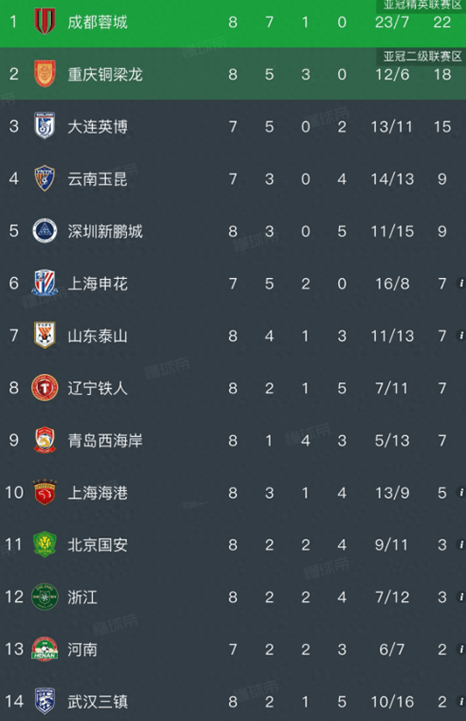466x721 pixels.
Task: Show points info icon for 上海申花
Action: tap(461, 283)
